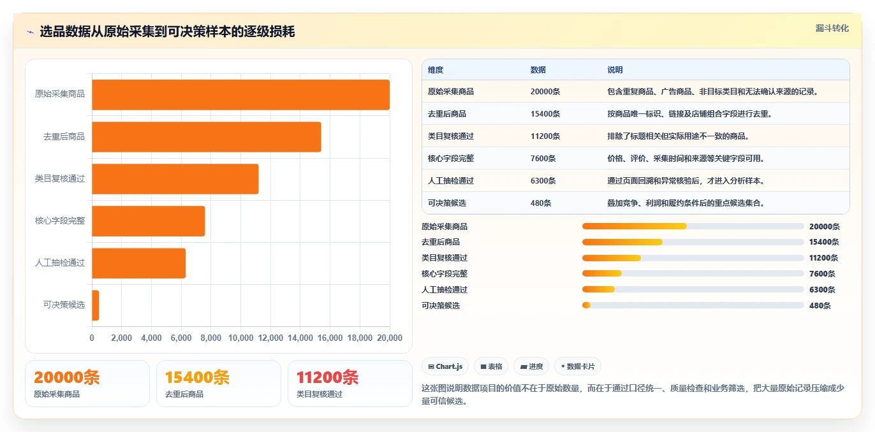Click the main title 选品数据从原始采集

[167, 32]
